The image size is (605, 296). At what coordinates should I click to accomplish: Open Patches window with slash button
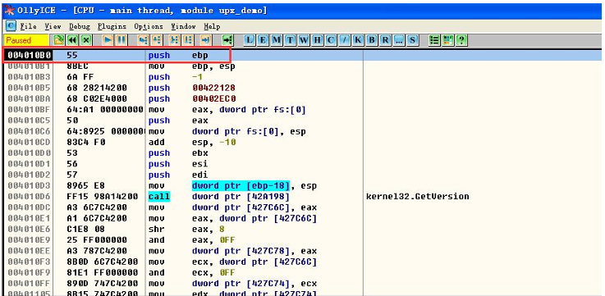tap(344, 40)
